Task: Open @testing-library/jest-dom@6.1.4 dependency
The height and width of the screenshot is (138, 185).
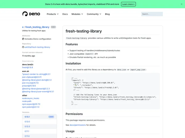Action: tap(37, 80)
